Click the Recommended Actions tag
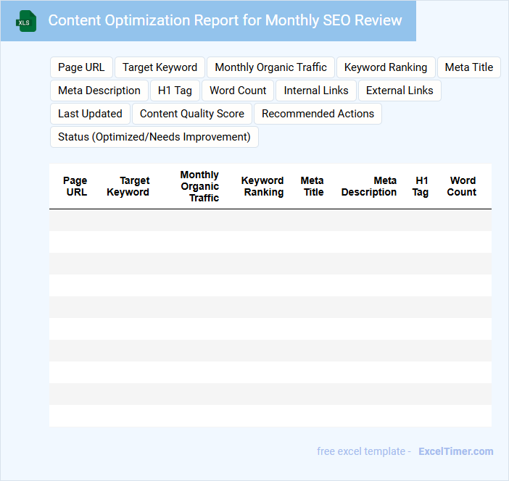Viewport: 509px width, 481px height. click(x=318, y=114)
